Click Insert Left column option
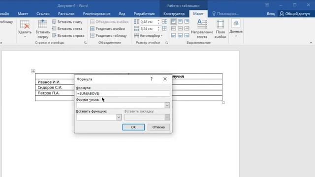This screenshot has width=315, height=177. tap(67, 29)
